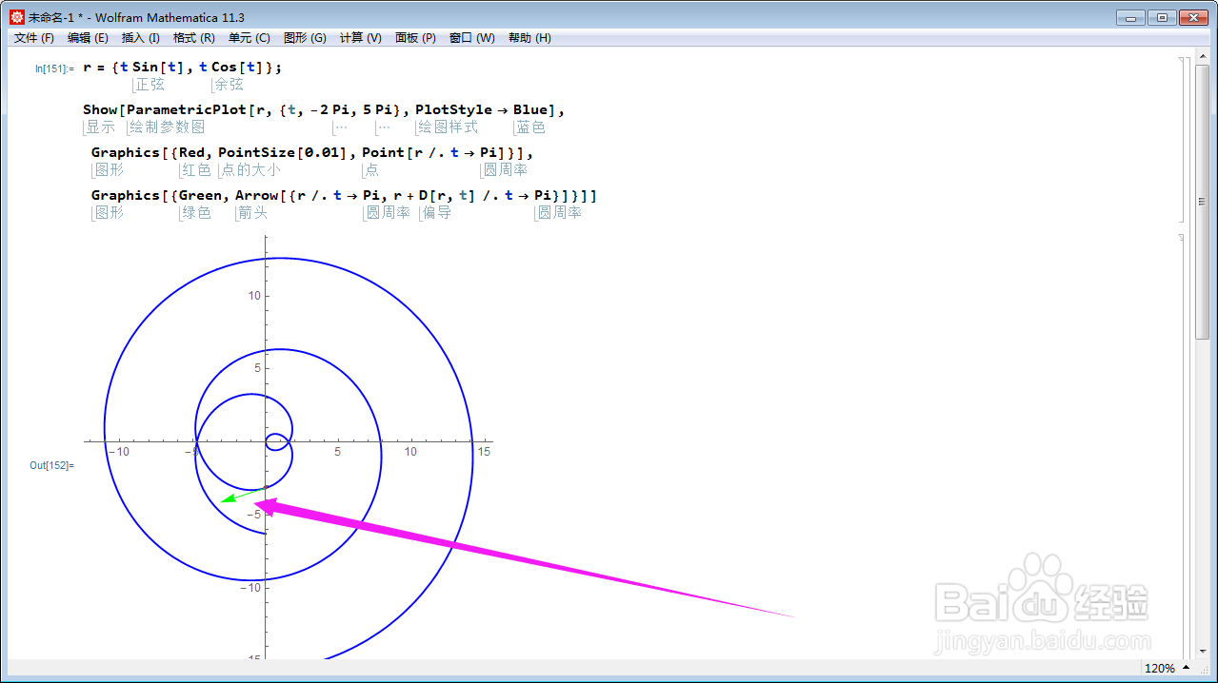
Task: Click the 正弦 annotation under Sin
Action: pos(150,85)
